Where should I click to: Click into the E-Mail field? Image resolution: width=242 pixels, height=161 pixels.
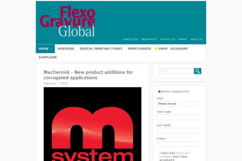177,144
